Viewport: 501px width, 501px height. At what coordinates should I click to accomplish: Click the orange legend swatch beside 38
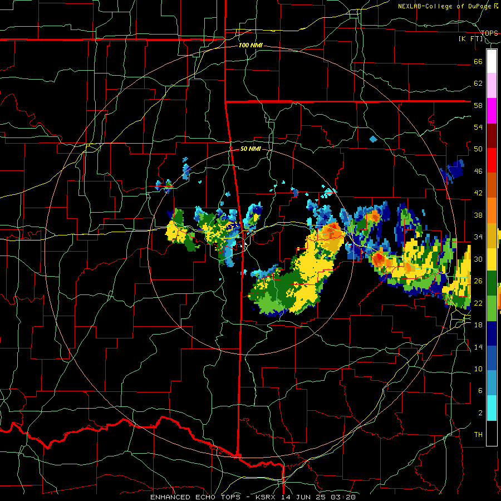pos(492,210)
